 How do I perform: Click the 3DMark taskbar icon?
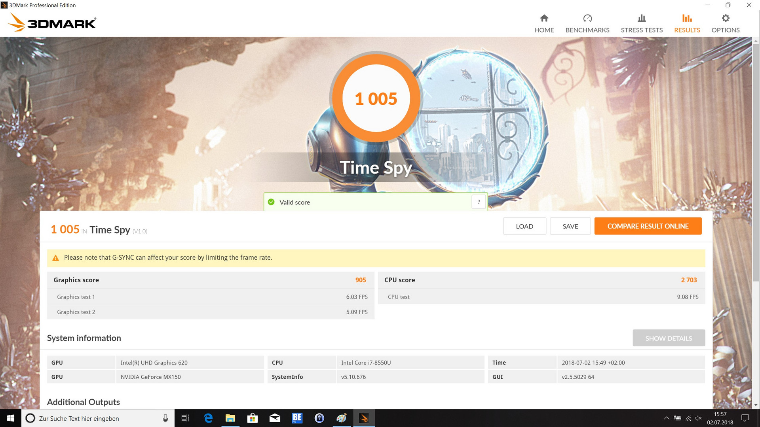click(364, 418)
